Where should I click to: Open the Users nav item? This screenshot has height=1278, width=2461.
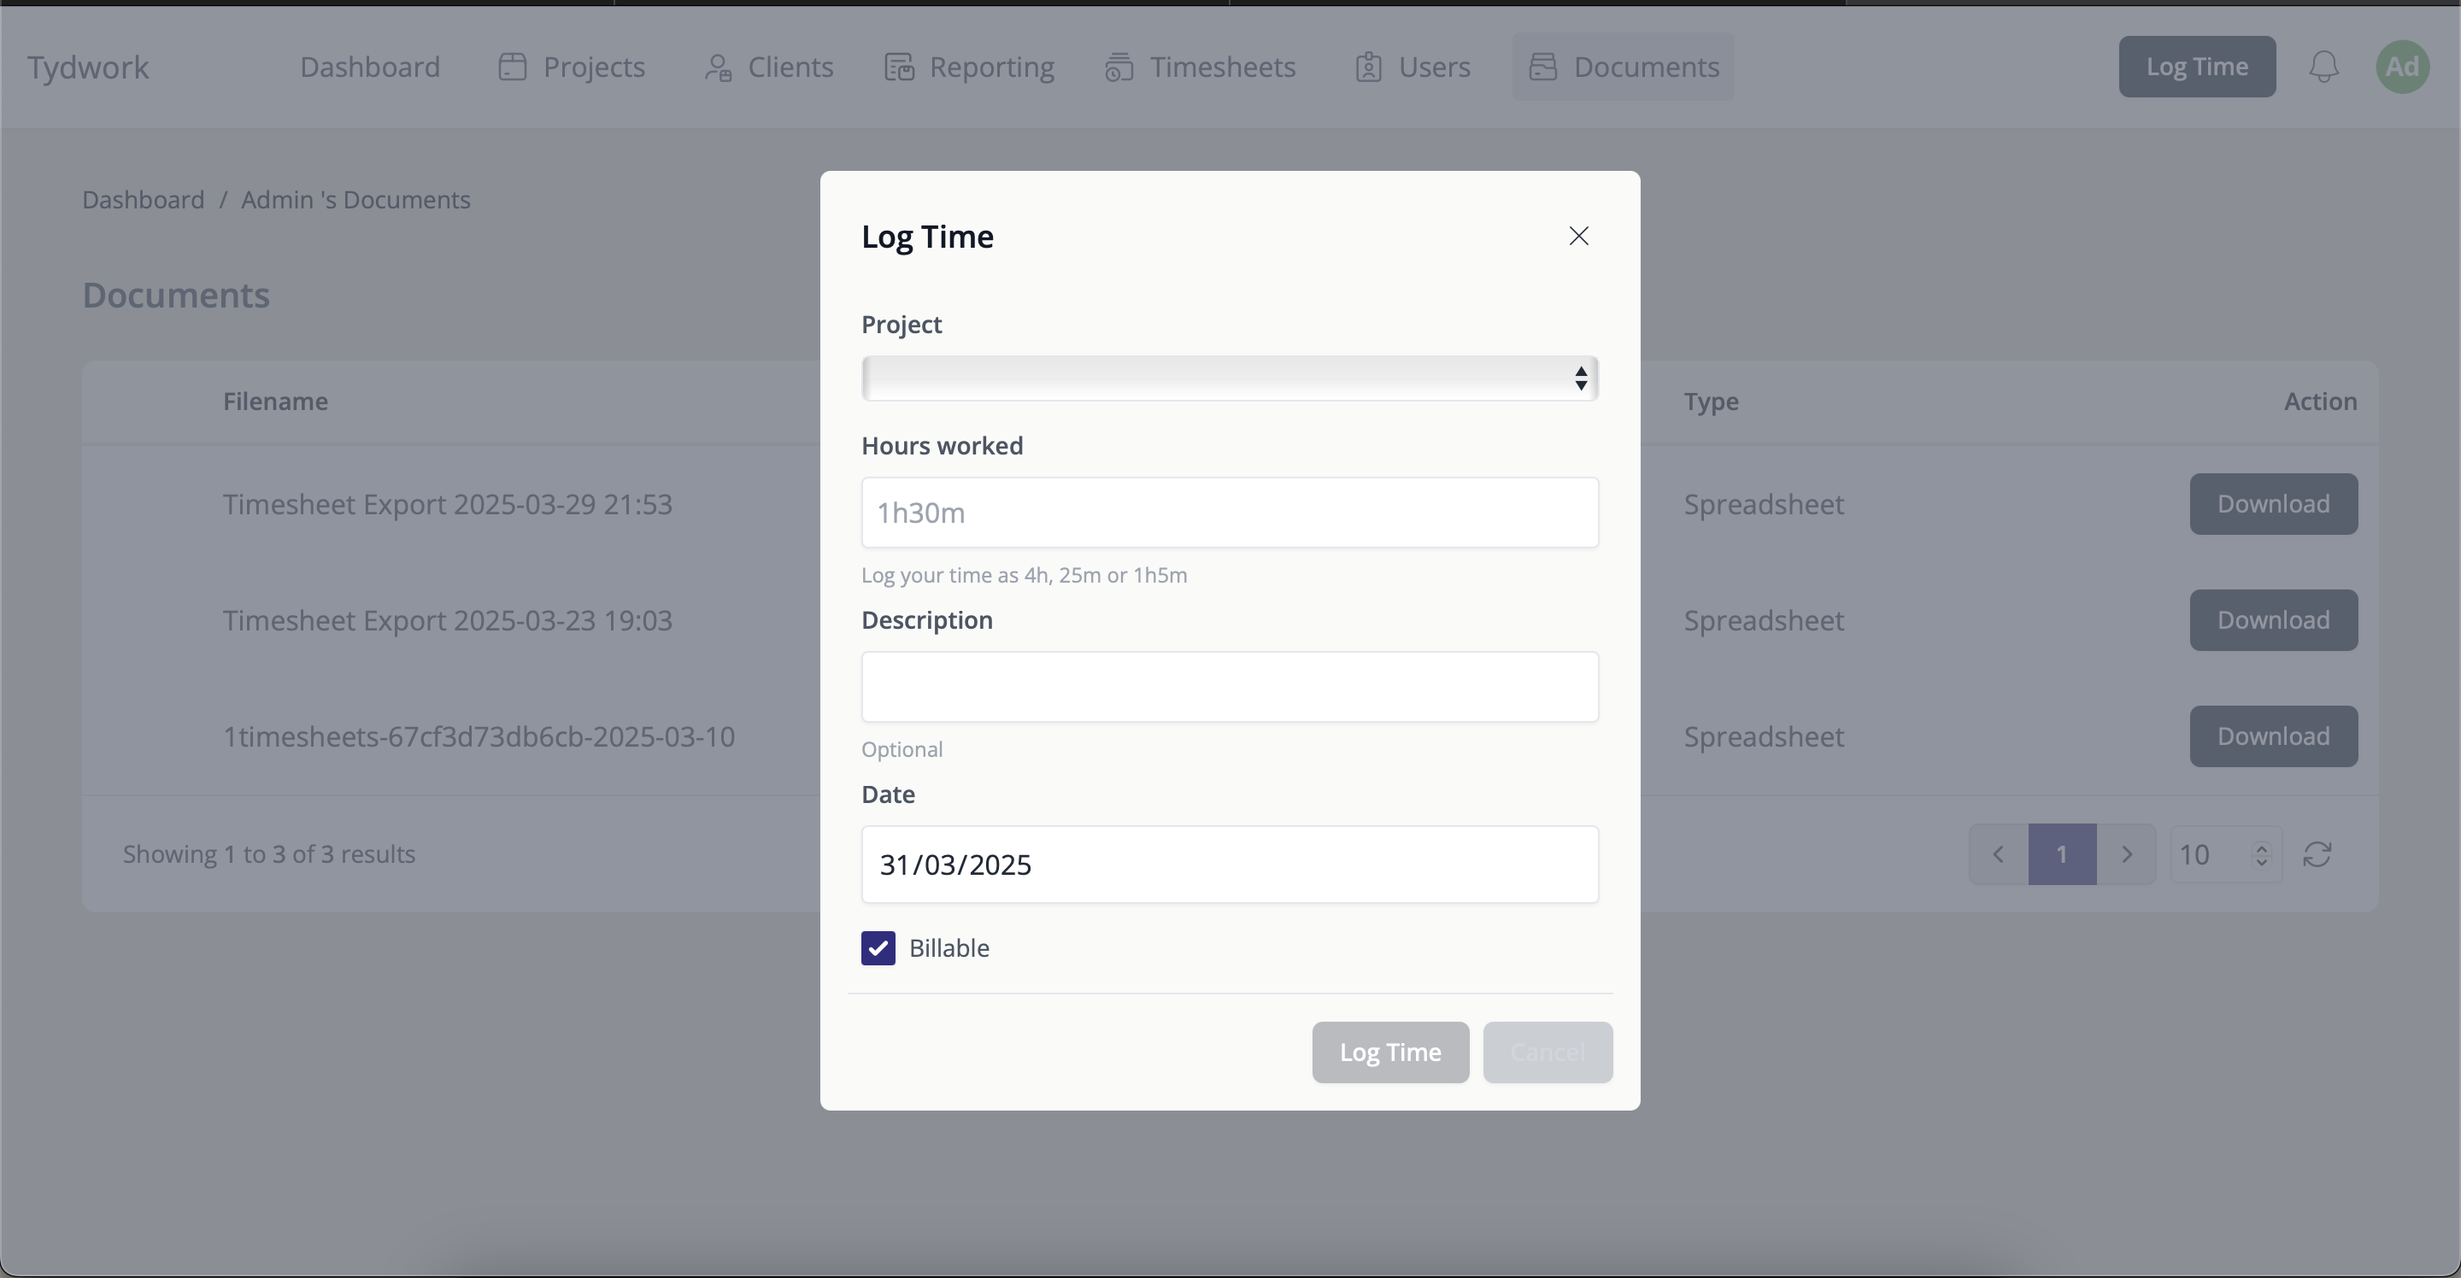click(1412, 67)
